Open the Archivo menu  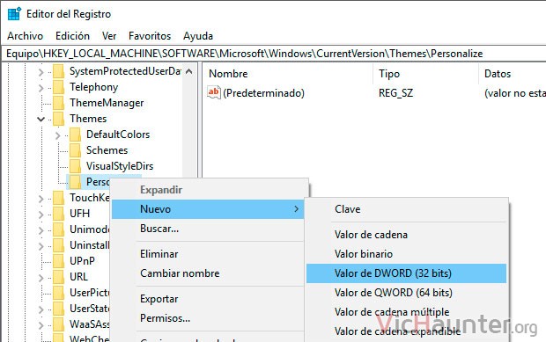[25, 36]
